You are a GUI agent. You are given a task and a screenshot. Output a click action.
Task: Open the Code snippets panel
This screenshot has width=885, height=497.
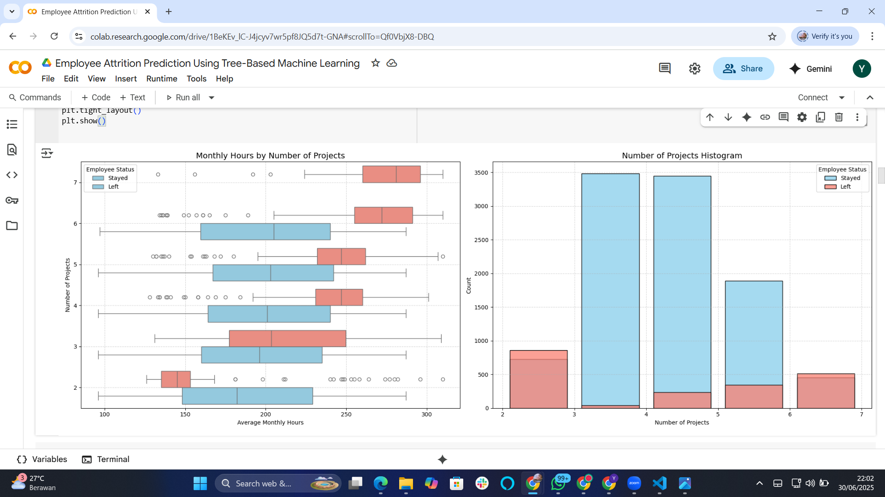pyautogui.click(x=12, y=175)
